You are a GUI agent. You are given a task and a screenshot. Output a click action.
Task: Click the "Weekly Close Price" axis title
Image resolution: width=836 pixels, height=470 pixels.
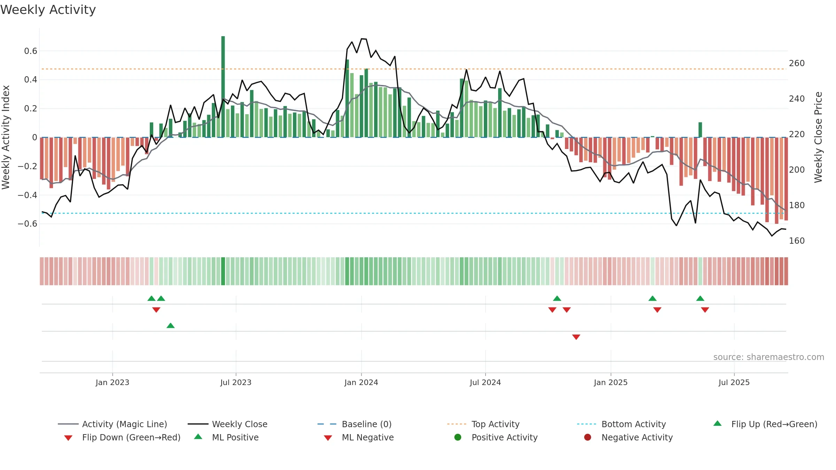[x=818, y=137]
